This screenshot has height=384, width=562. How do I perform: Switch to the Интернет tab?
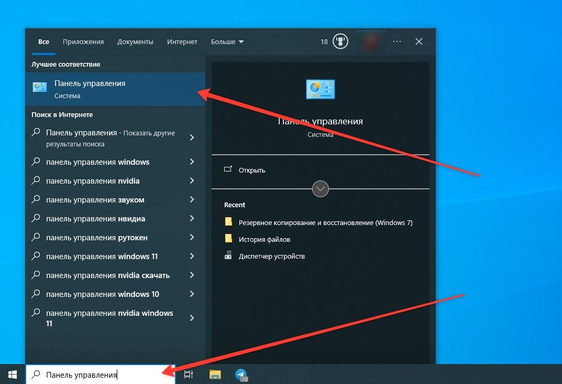coord(182,41)
